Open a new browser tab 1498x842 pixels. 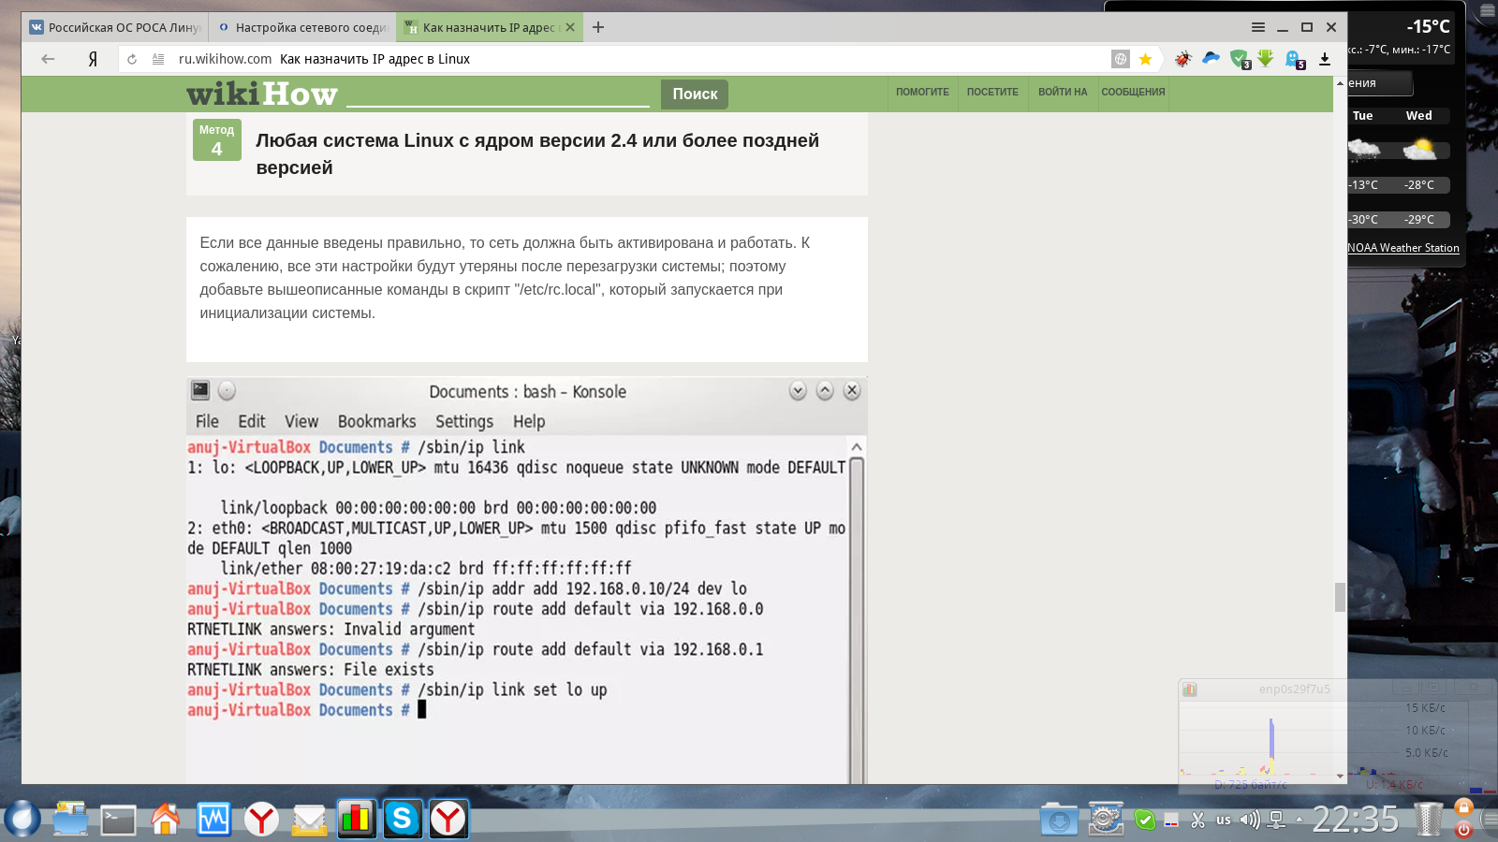[x=598, y=27]
